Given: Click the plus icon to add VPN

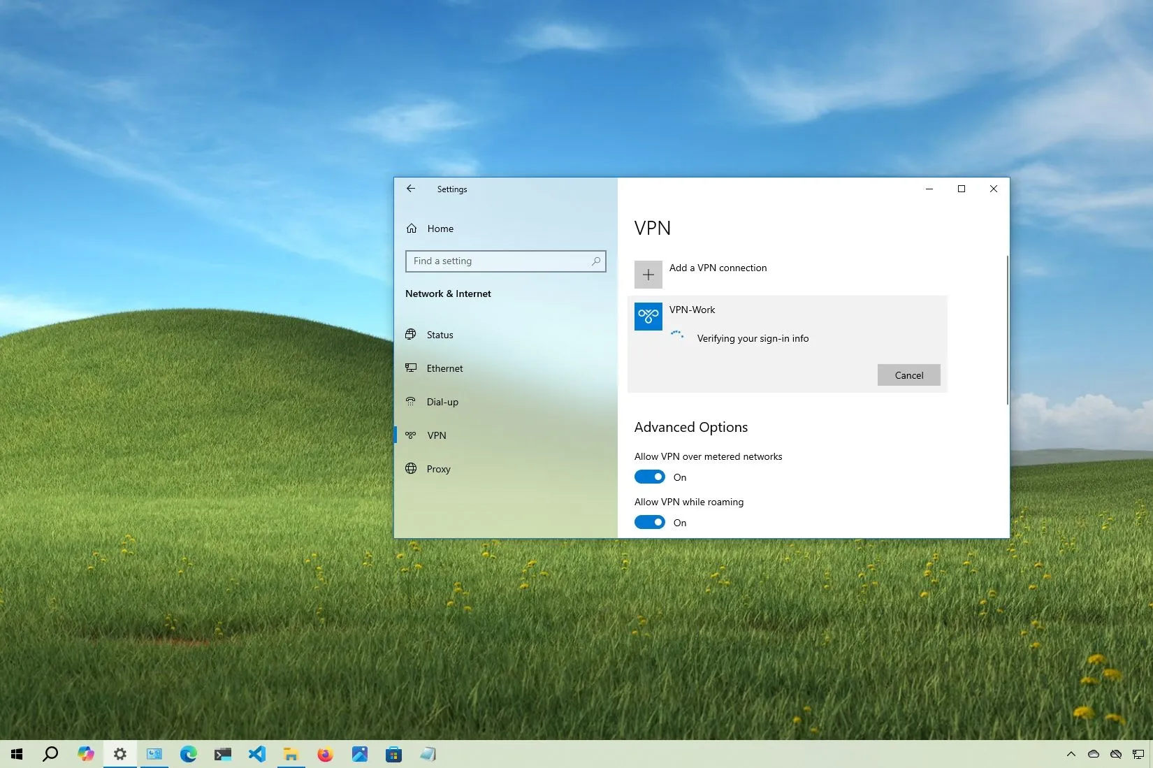Looking at the screenshot, I should pyautogui.click(x=647, y=274).
